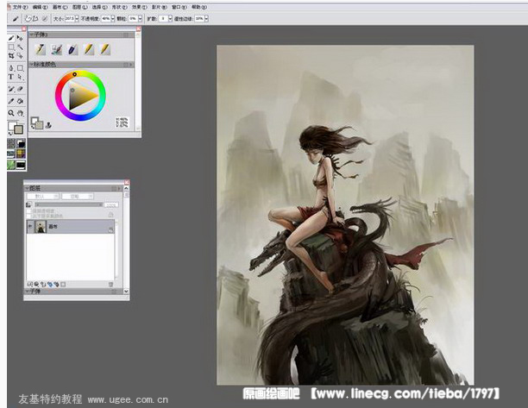Adjust layer opacity slider in layers panel
This screenshot has height=408, width=528.
click(69, 204)
